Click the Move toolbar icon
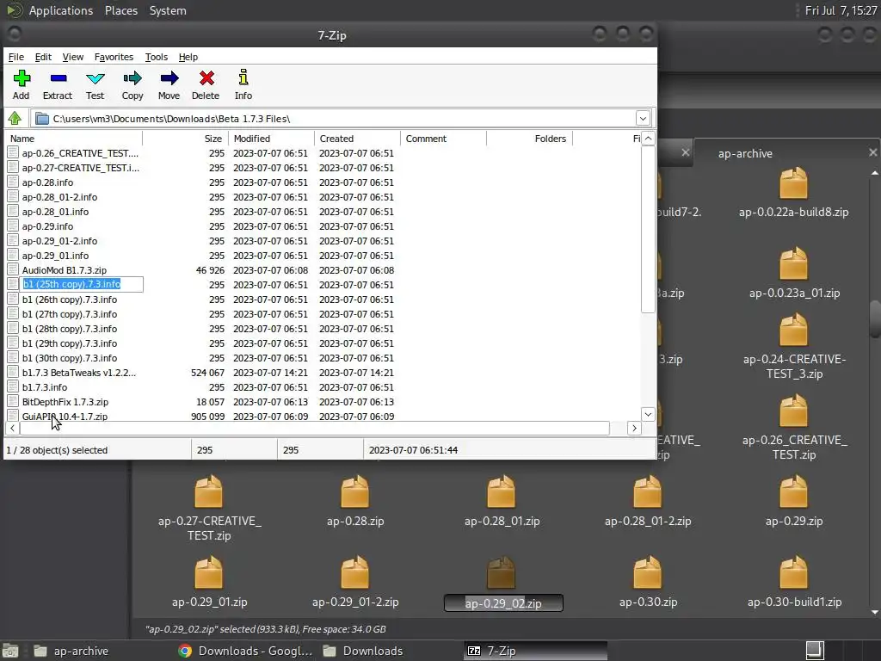881x661 pixels. click(x=169, y=78)
